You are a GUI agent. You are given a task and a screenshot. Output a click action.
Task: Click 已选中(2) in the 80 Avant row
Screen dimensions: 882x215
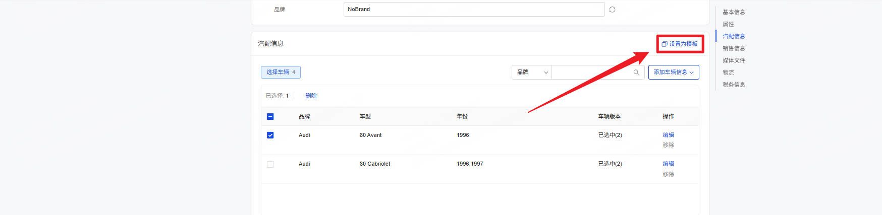point(610,135)
